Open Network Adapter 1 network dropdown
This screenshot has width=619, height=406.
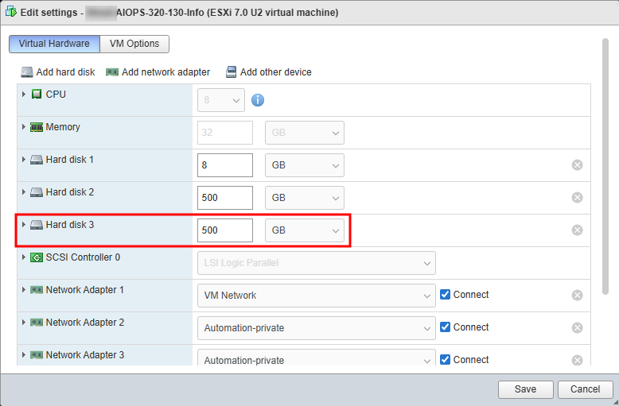pyautogui.click(x=316, y=296)
